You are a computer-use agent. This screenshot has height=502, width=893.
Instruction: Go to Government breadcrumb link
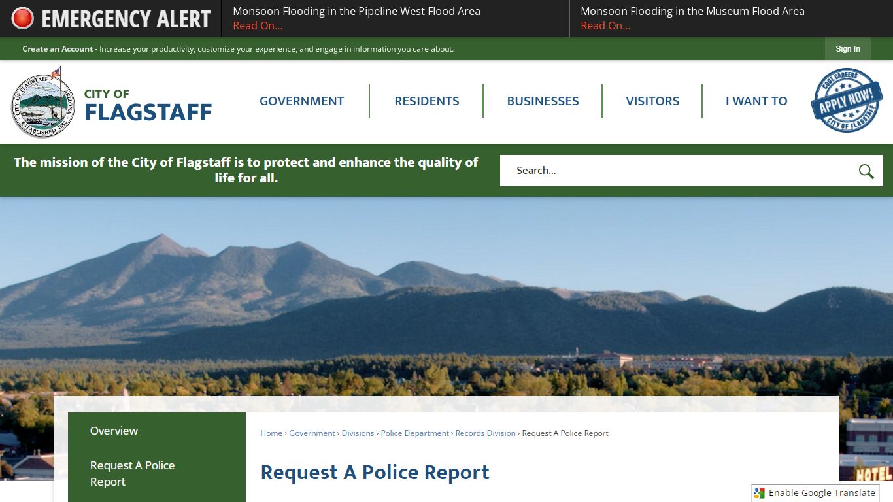[312, 433]
